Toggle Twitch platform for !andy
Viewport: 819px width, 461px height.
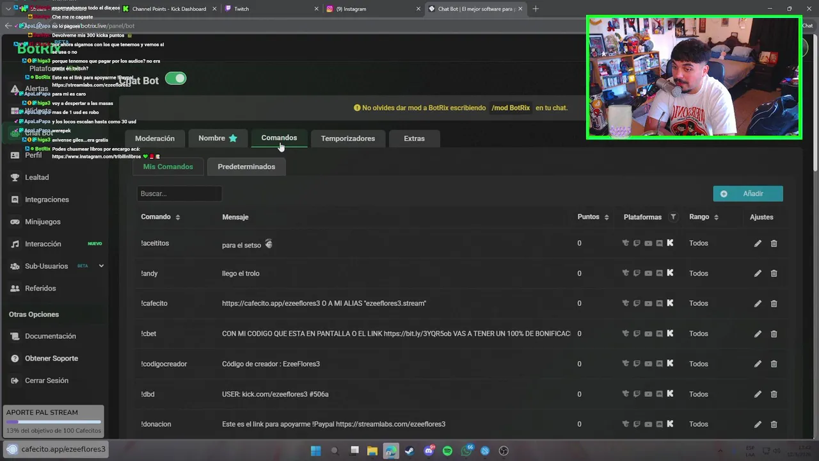[x=637, y=273]
